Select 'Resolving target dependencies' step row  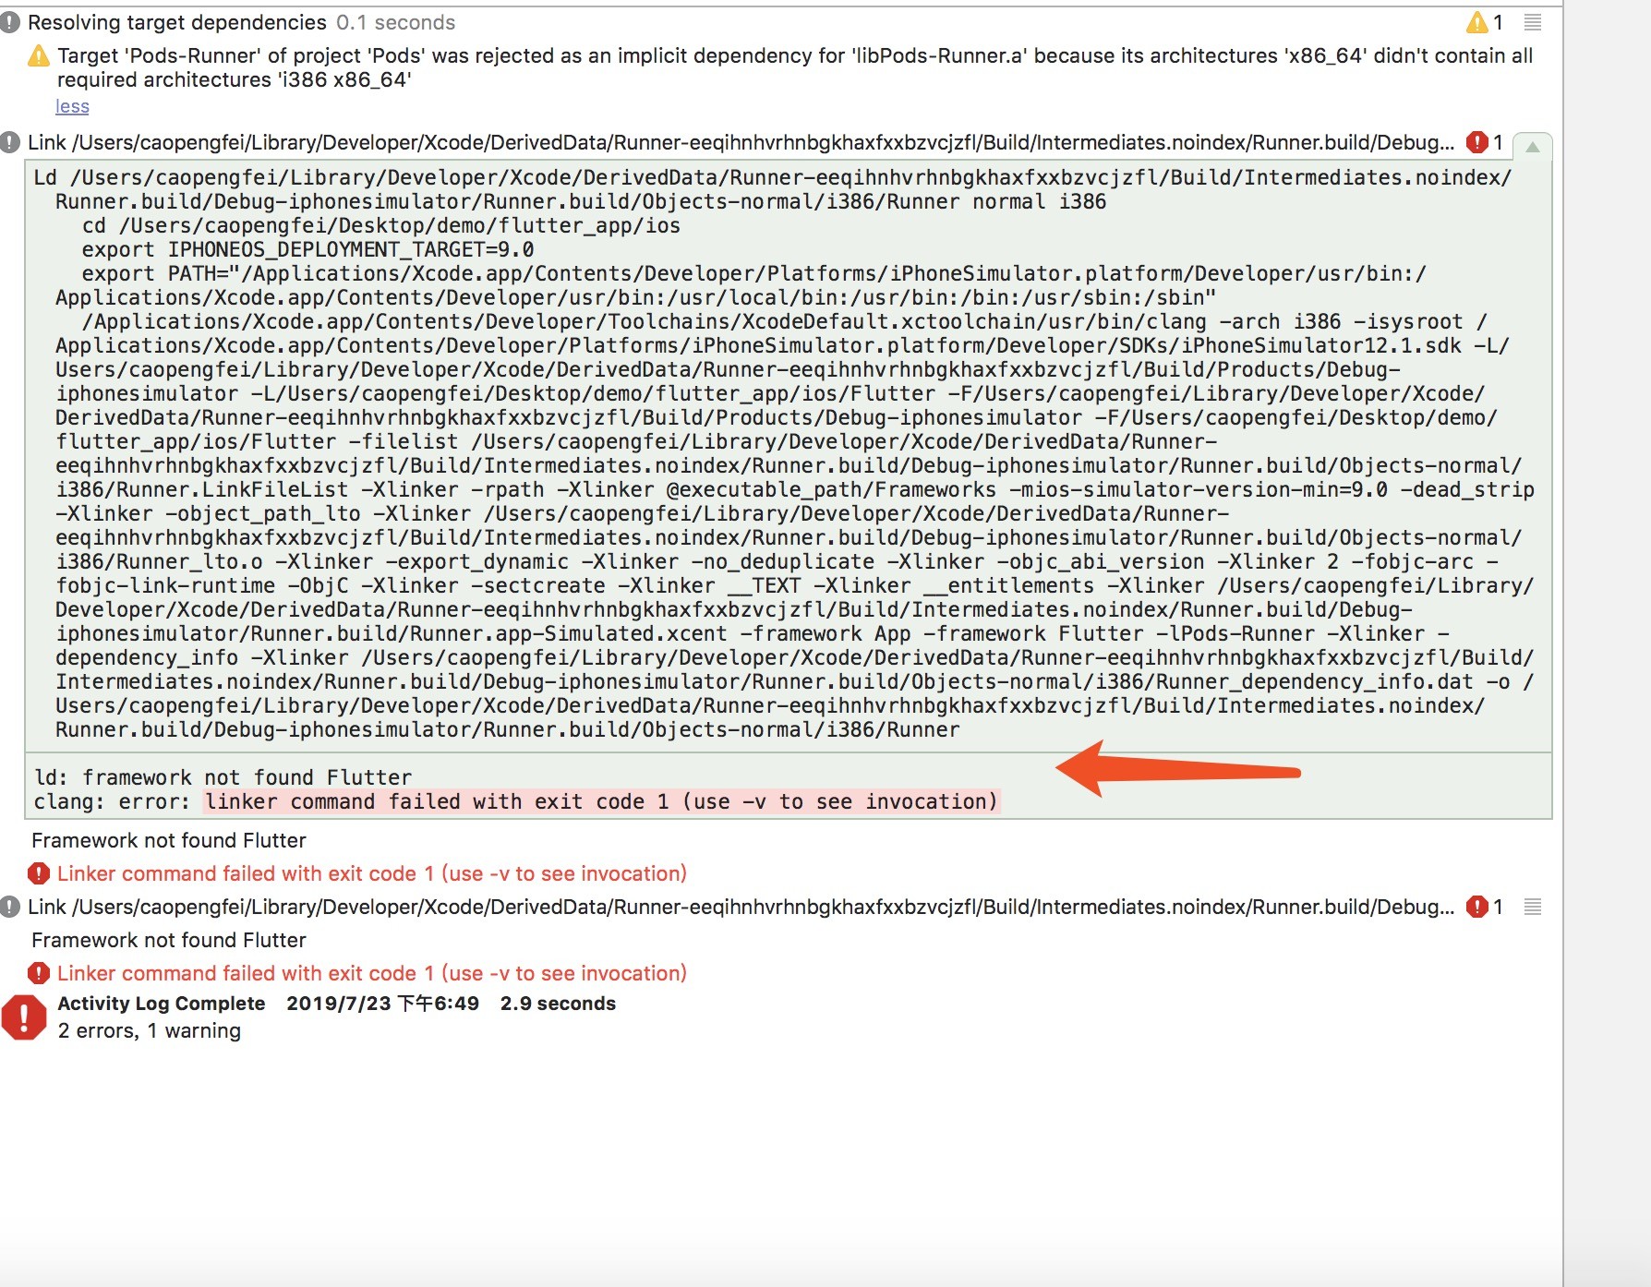pyautogui.click(x=780, y=22)
